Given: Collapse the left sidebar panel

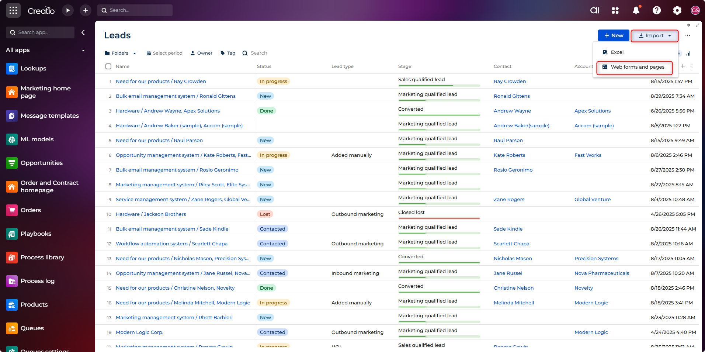Looking at the screenshot, I should coord(83,32).
